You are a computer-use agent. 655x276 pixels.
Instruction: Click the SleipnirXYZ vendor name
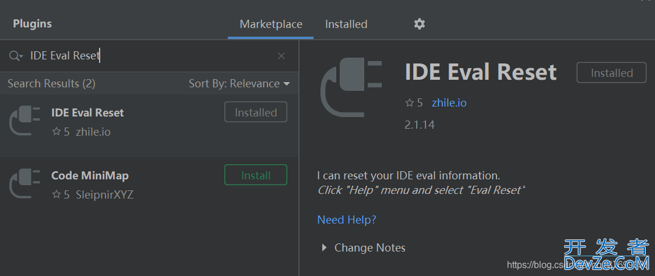104,195
